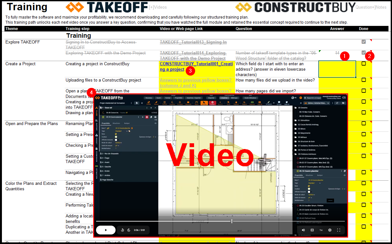
Task: Select the Surface tool in TAKEOFF toolbar
Action: click(x=165, y=103)
